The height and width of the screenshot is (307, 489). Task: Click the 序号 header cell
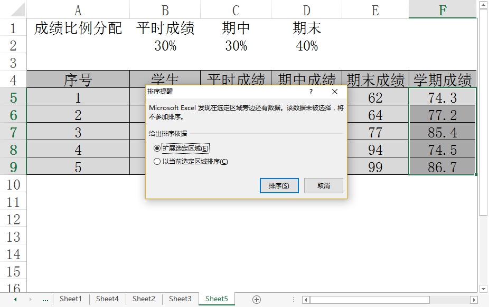[78, 80]
